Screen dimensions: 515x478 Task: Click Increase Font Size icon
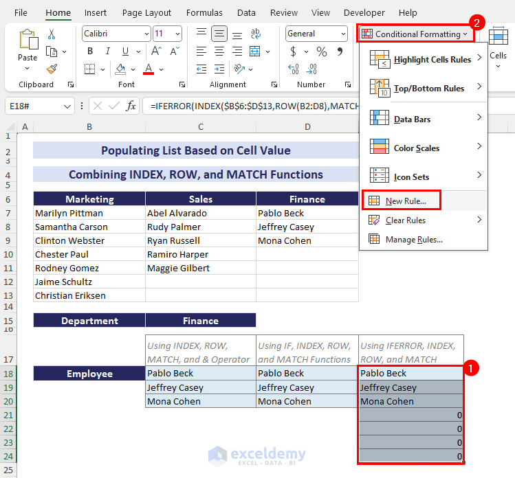[x=156, y=51]
